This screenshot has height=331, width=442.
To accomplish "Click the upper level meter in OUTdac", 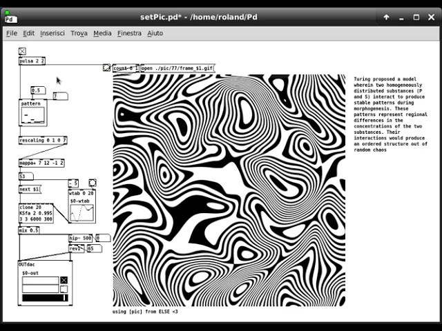I will 40,281.
